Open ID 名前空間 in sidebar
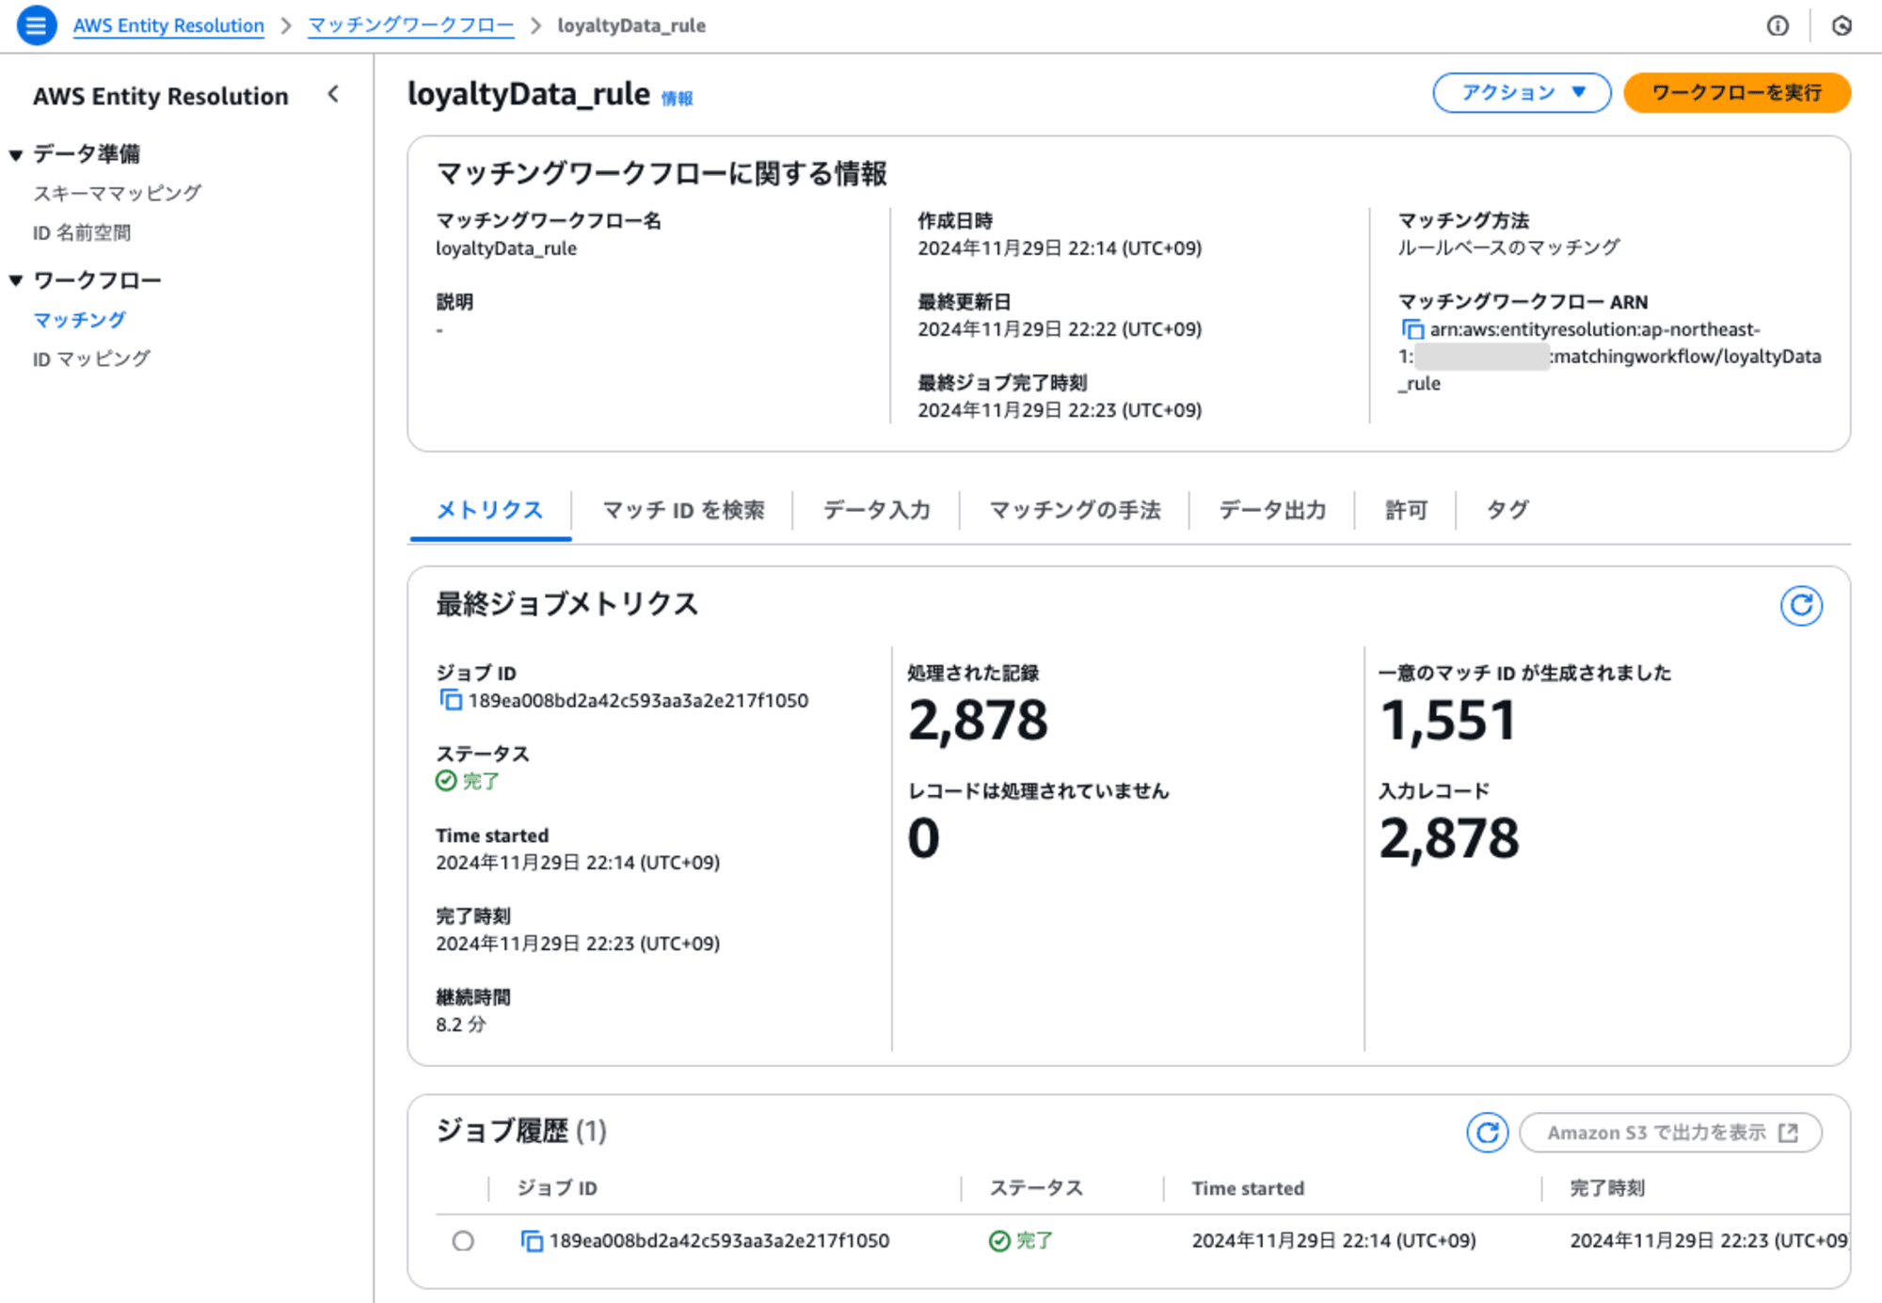 pyautogui.click(x=82, y=232)
